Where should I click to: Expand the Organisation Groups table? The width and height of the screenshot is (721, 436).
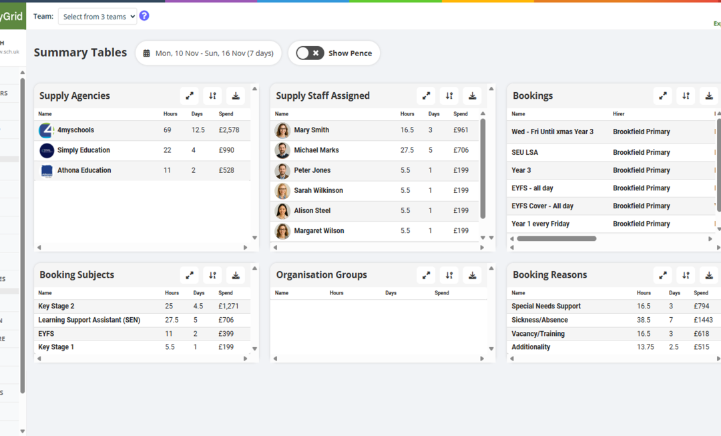coord(426,275)
